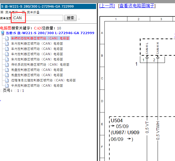This screenshot has width=175, height=161.
Task: Click the 搜索 button
Action: 70,18
